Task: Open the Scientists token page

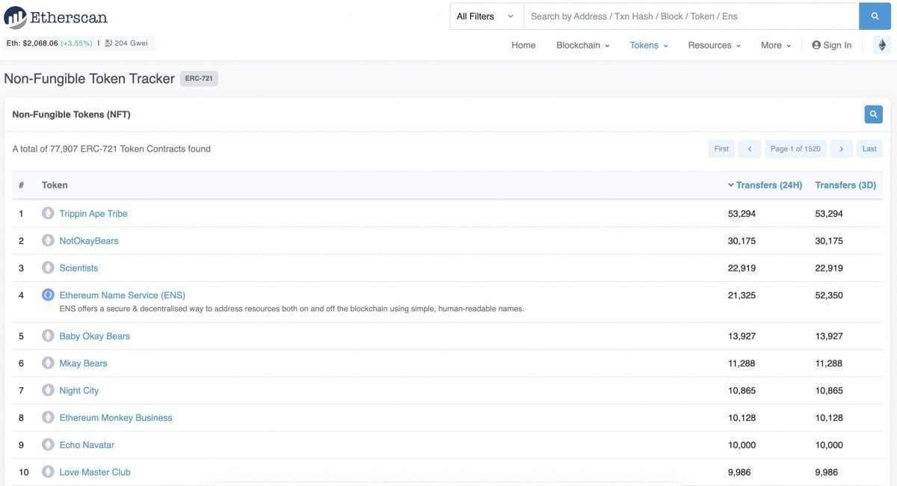Action: [x=78, y=267]
